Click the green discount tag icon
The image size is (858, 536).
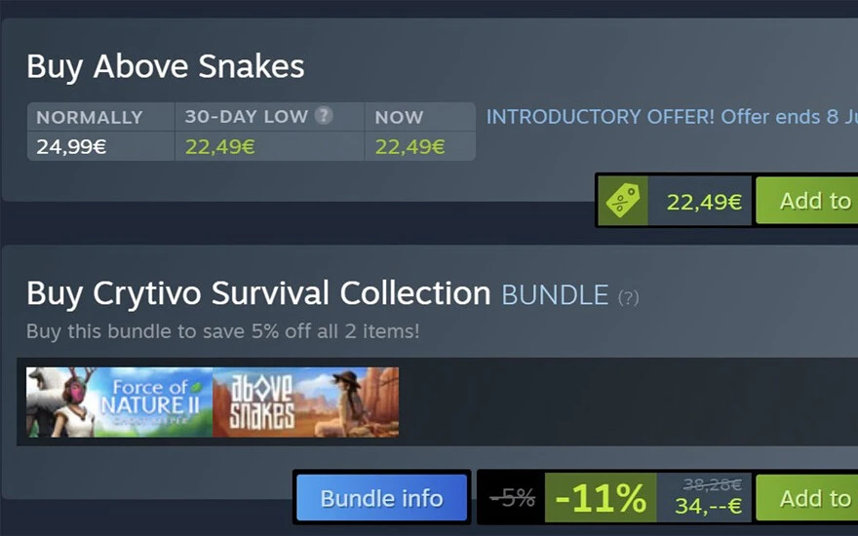click(623, 201)
